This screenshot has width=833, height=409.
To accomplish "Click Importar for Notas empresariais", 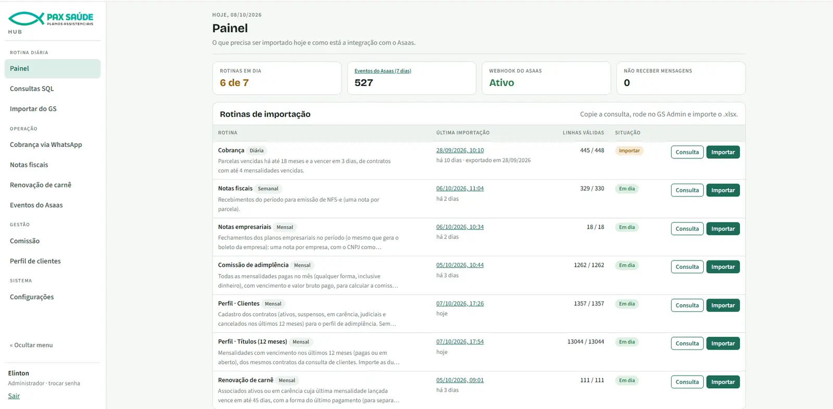I will [x=723, y=229].
